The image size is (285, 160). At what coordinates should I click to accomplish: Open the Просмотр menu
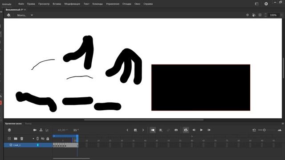coord(44,4)
